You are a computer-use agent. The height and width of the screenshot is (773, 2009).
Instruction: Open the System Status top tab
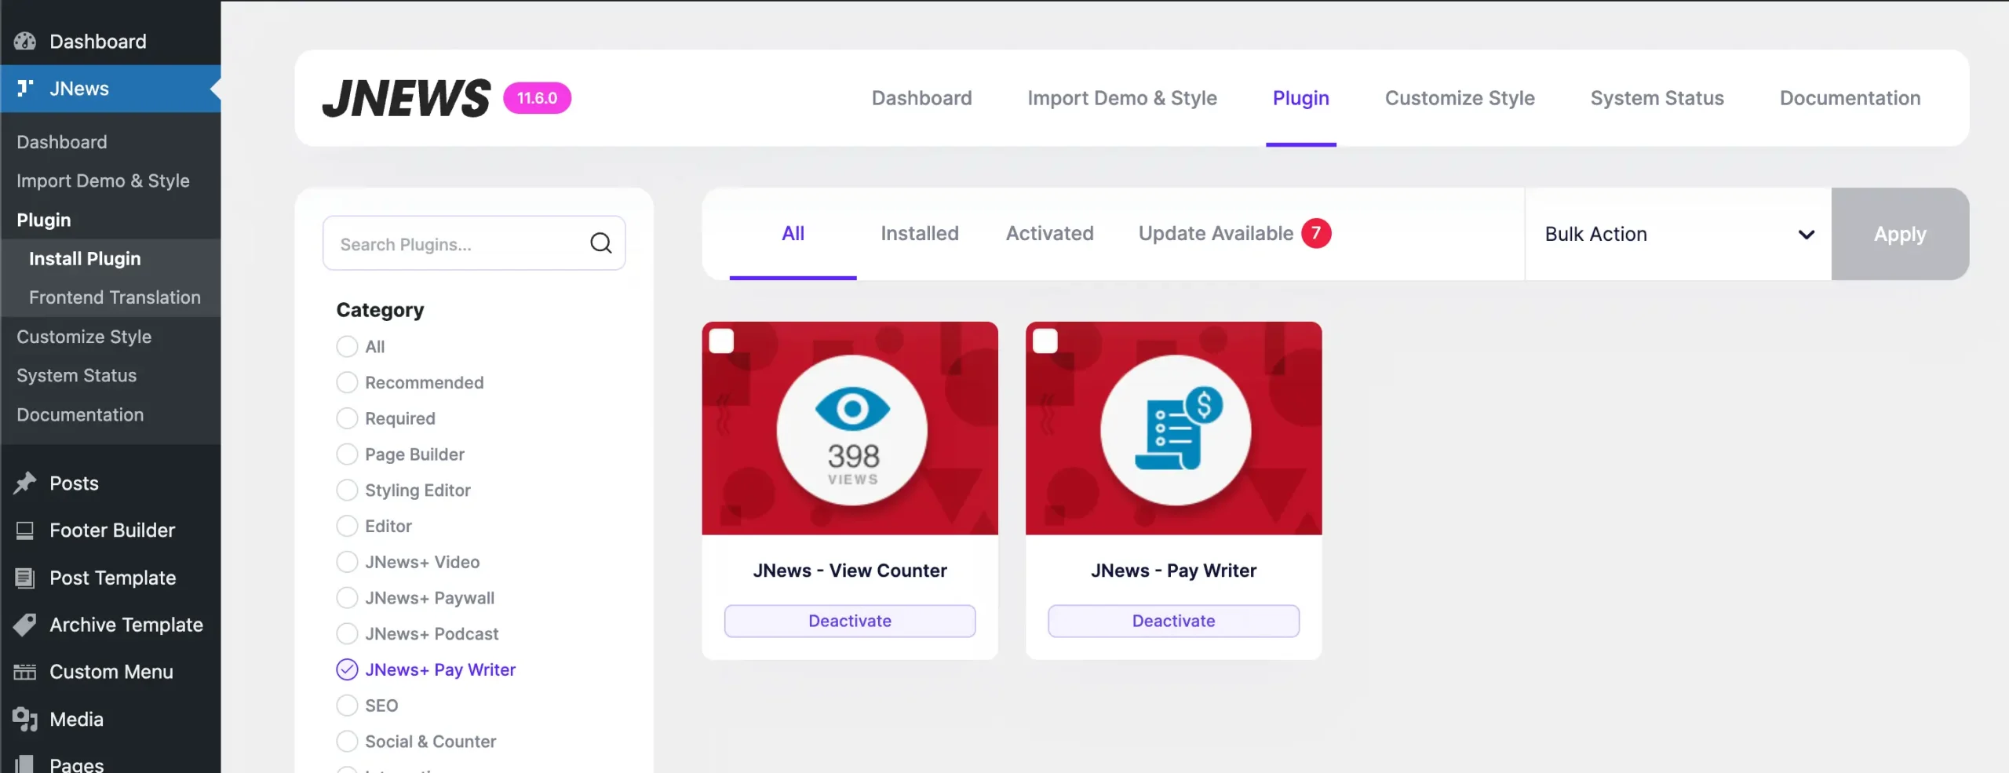(1657, 98)
